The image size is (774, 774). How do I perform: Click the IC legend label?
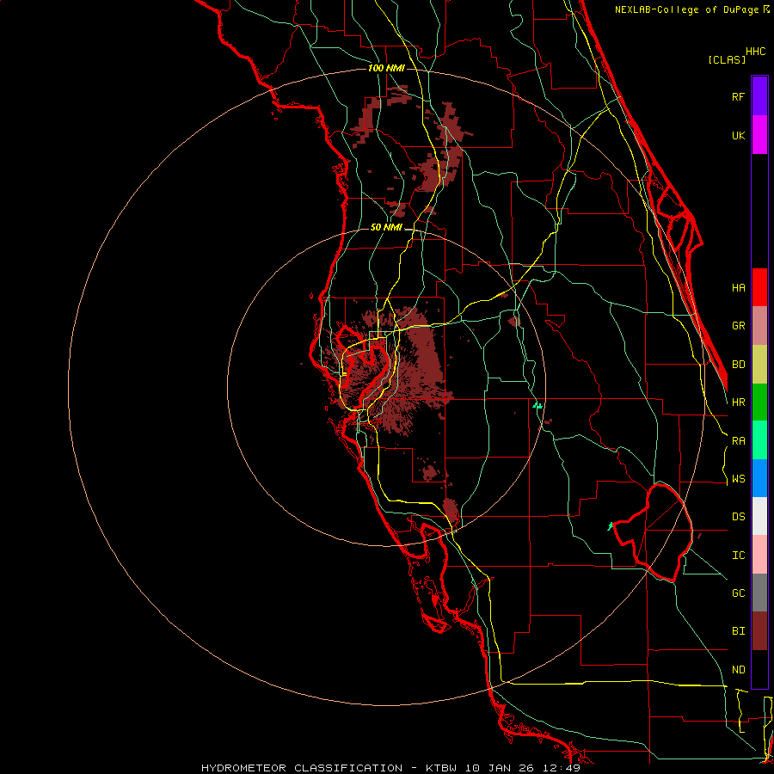[x=738, y=556]
